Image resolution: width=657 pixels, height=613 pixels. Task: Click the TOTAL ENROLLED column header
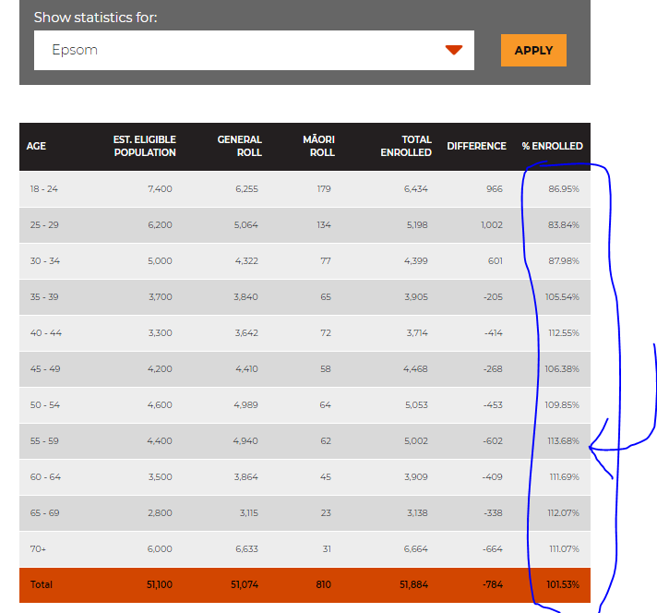406,146
